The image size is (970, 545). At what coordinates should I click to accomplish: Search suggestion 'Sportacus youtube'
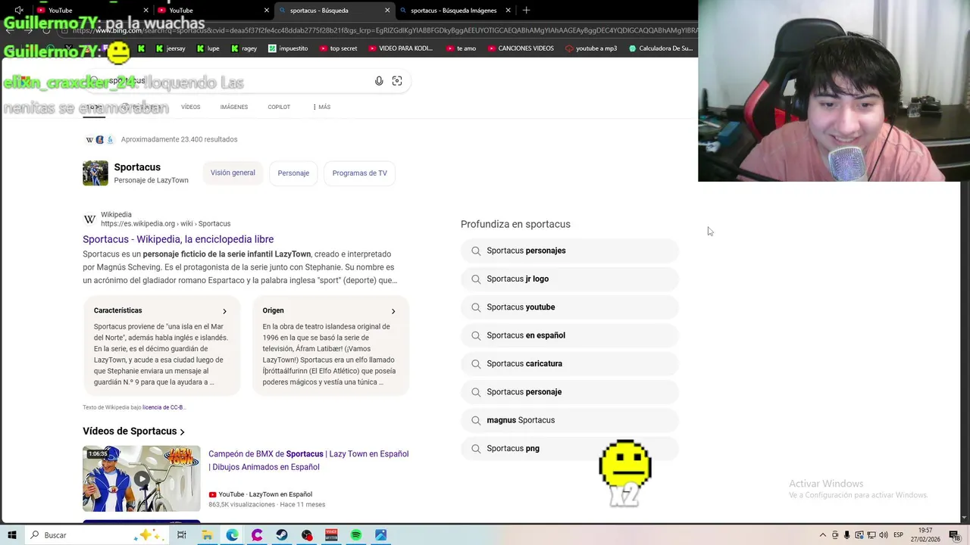(x=569, y=307)
